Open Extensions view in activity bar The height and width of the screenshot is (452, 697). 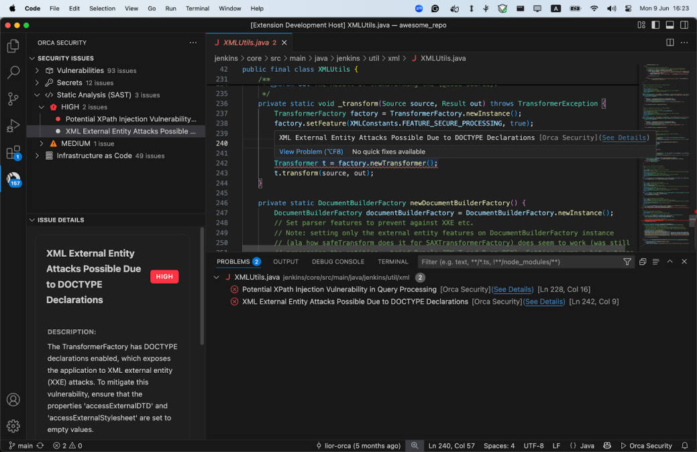point(13,152)
